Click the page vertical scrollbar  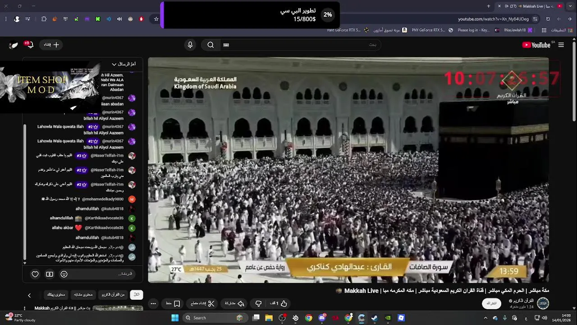pos(574,81)
